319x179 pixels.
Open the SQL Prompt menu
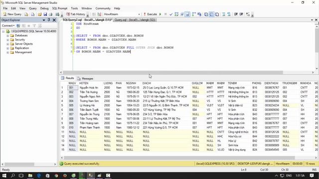[60, 8]
